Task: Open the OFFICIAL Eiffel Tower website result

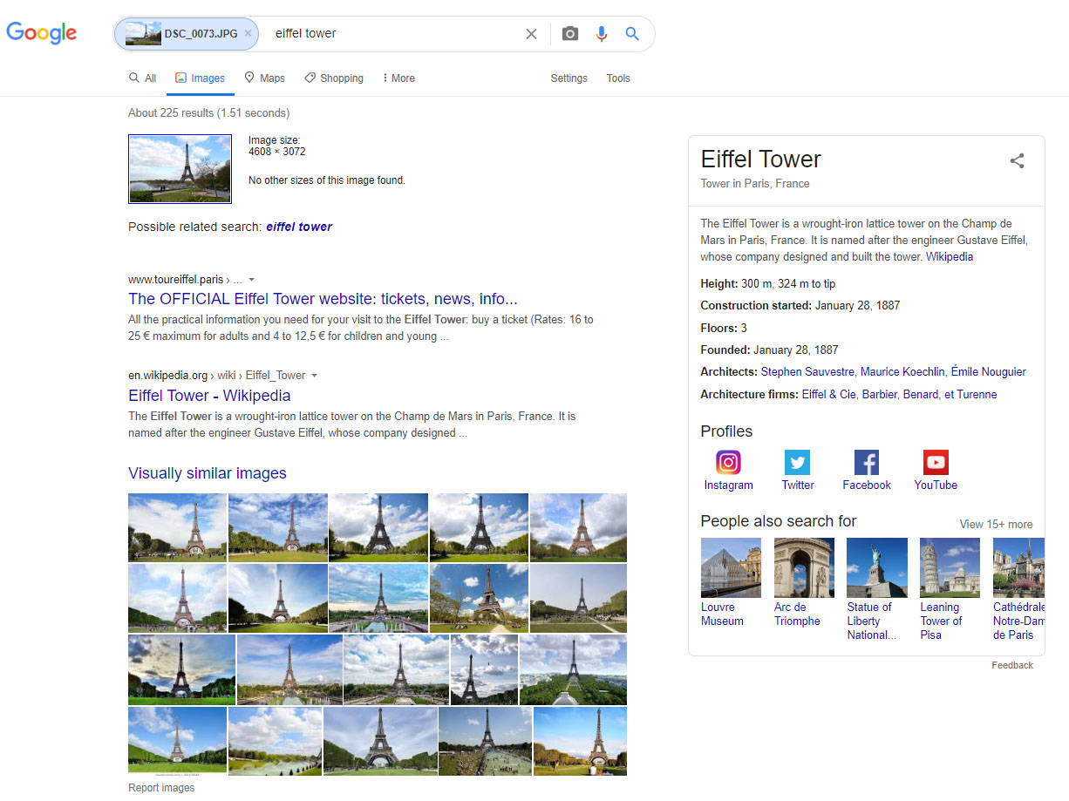Action: tap(323, 299)
